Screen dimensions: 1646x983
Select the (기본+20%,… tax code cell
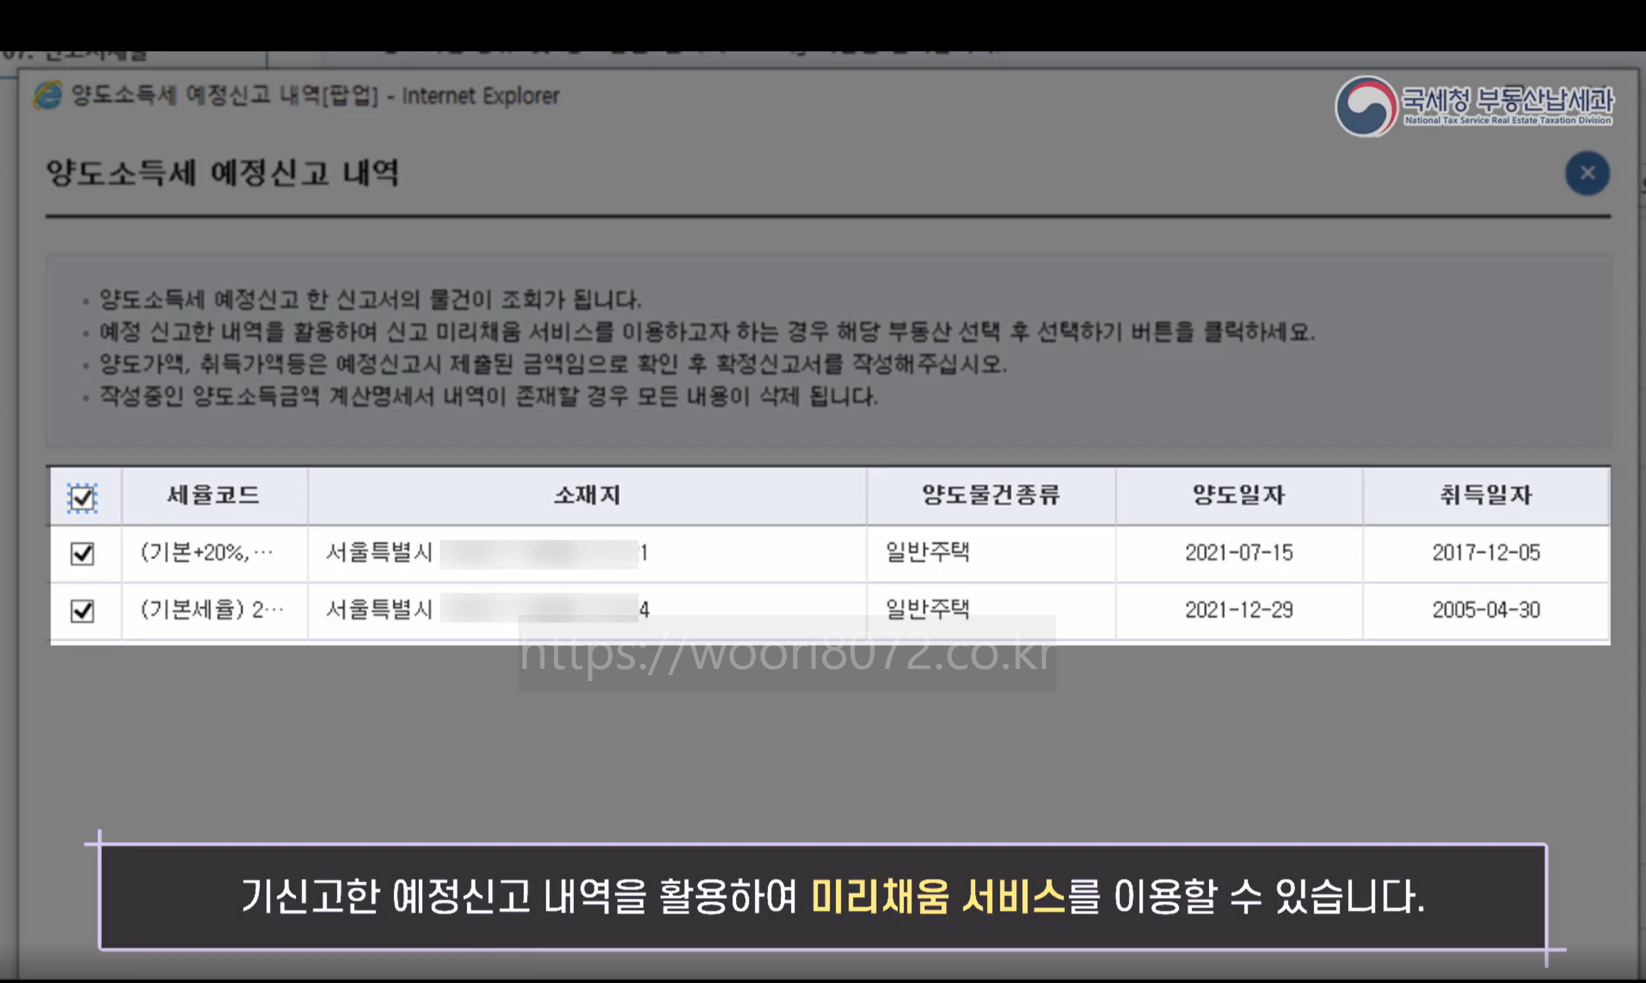click(206, 553)
